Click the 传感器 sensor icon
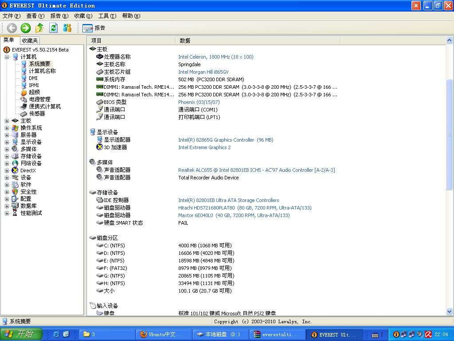This screenshot has width=454, height=341. [24, 114]
